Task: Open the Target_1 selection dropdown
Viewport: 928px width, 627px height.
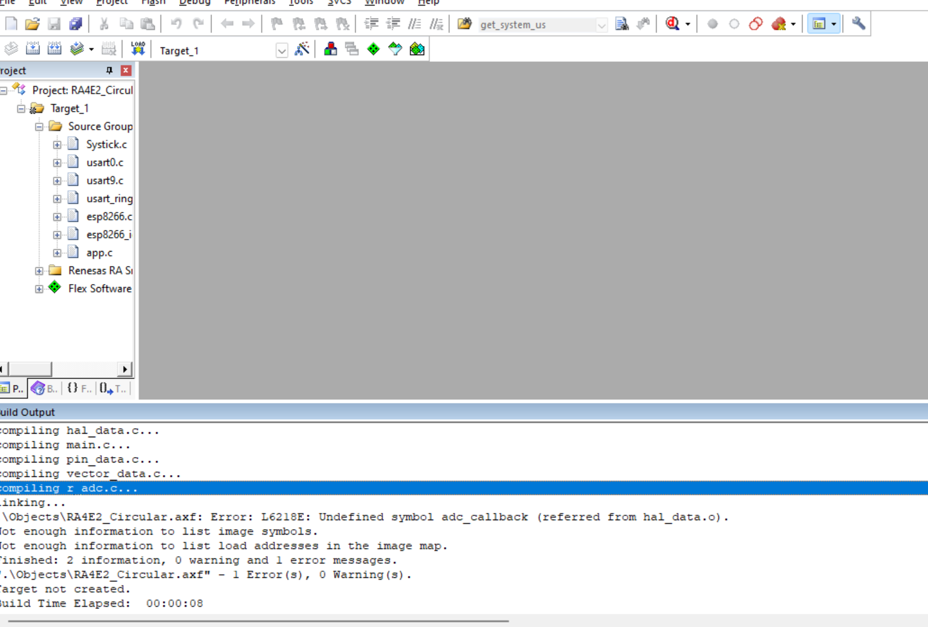Action: 282,50
